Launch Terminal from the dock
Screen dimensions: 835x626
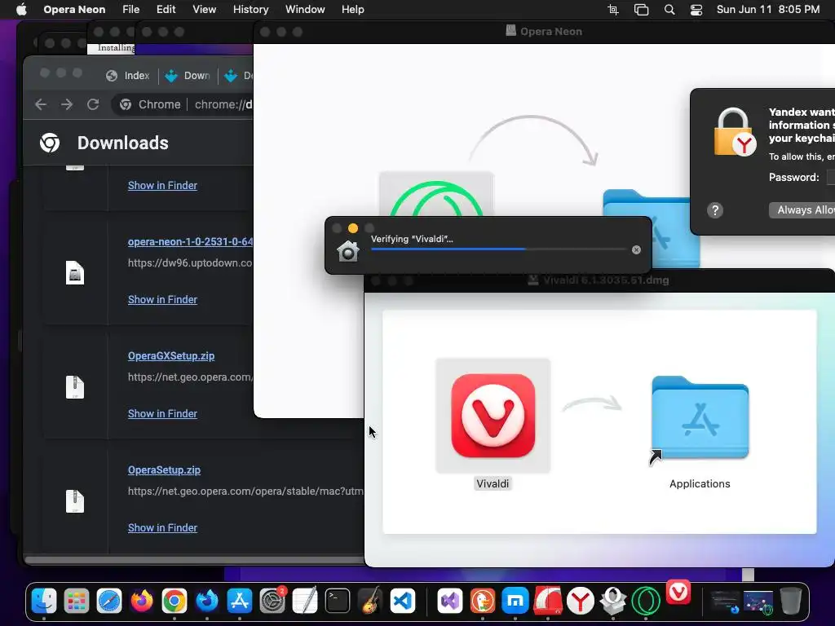338,602
